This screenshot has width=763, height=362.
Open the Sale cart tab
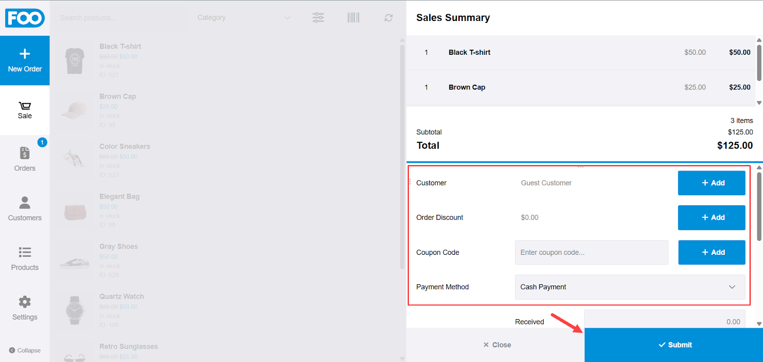25,110
